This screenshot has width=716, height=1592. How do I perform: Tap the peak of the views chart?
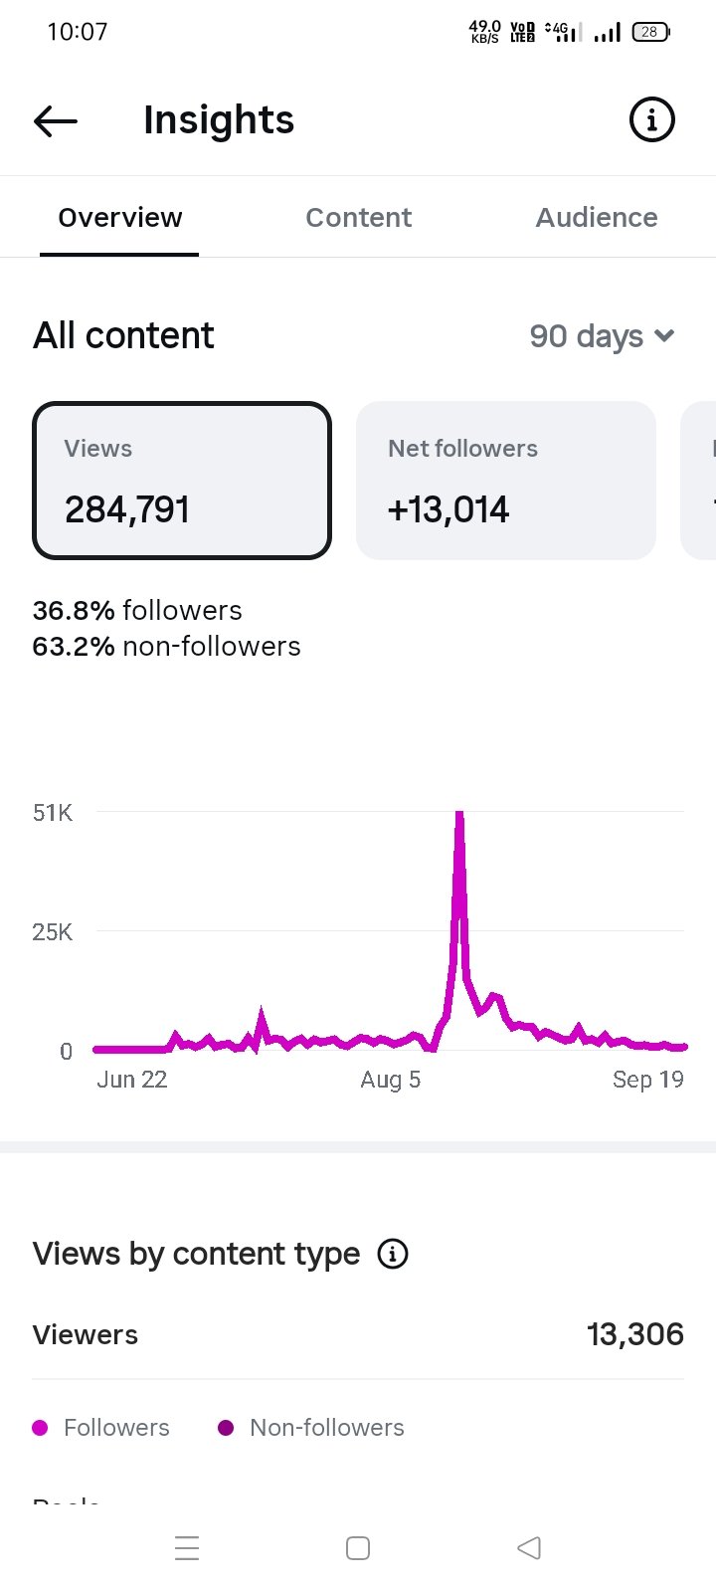pos(459,816)
